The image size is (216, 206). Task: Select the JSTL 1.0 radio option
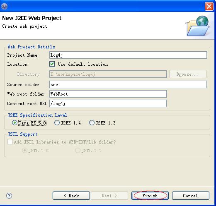(24, 151)
